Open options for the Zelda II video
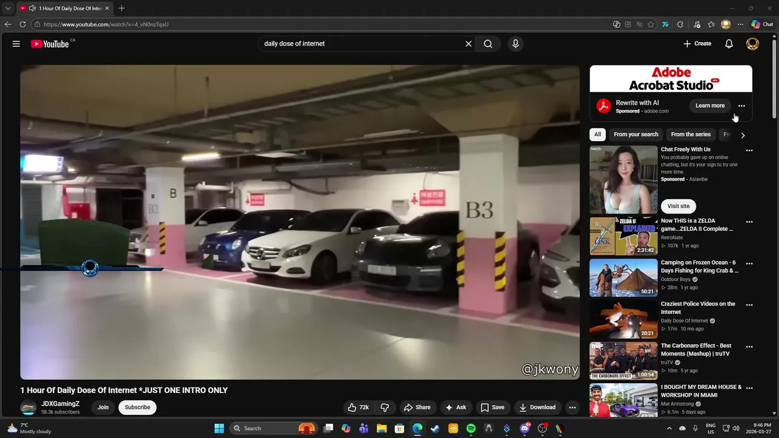Image resolution: width=779 pixels, height=438 pixels. [x=749, y=222]
